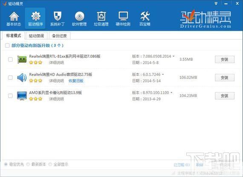Click the AMD display card monitor icon
243x177 pixels.
(x=22, y=96)
